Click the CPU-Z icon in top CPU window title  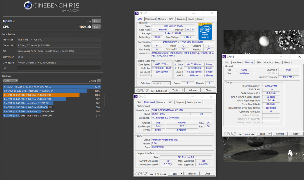tap(137, 13)
